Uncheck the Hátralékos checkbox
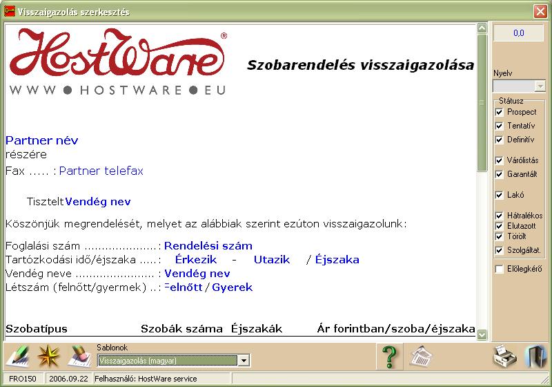The width and height of the screenshot is (552, 387). [499, 216]
